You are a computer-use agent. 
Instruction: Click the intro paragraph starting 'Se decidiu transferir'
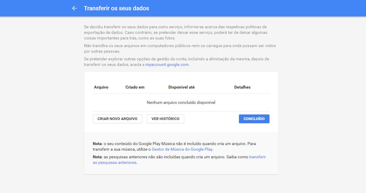(x=175, y=32)
